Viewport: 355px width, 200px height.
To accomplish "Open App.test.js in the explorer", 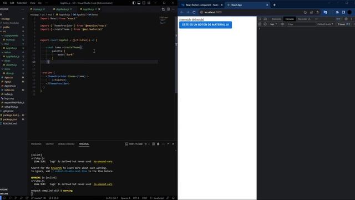I will [x=10, y=86].
